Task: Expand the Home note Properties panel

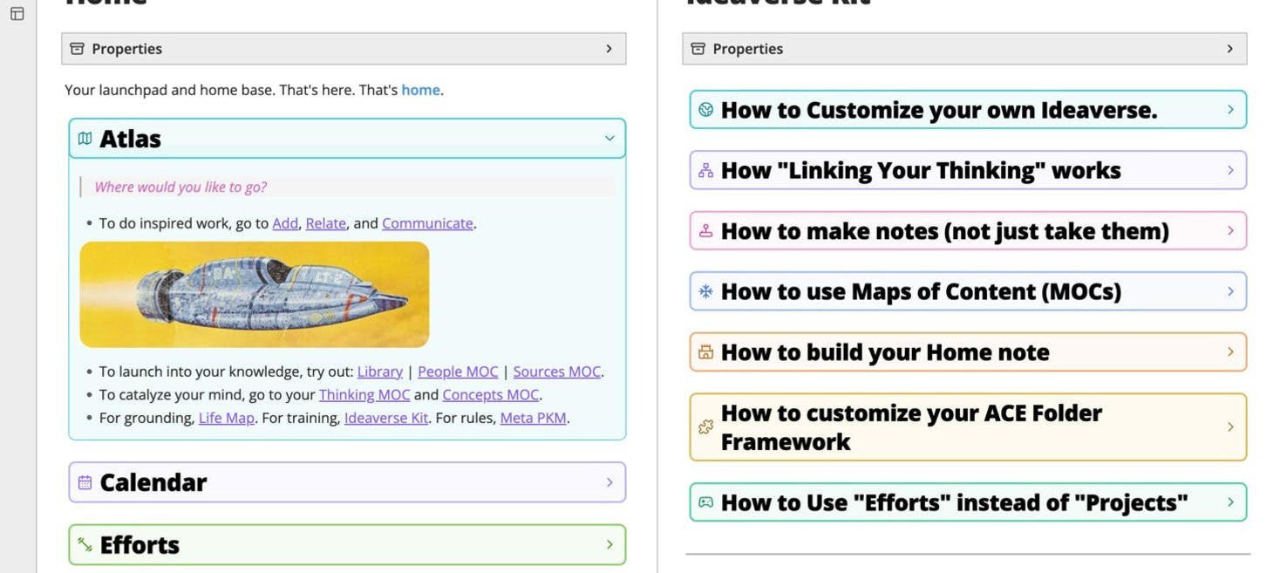Action: tap(609, 49)
